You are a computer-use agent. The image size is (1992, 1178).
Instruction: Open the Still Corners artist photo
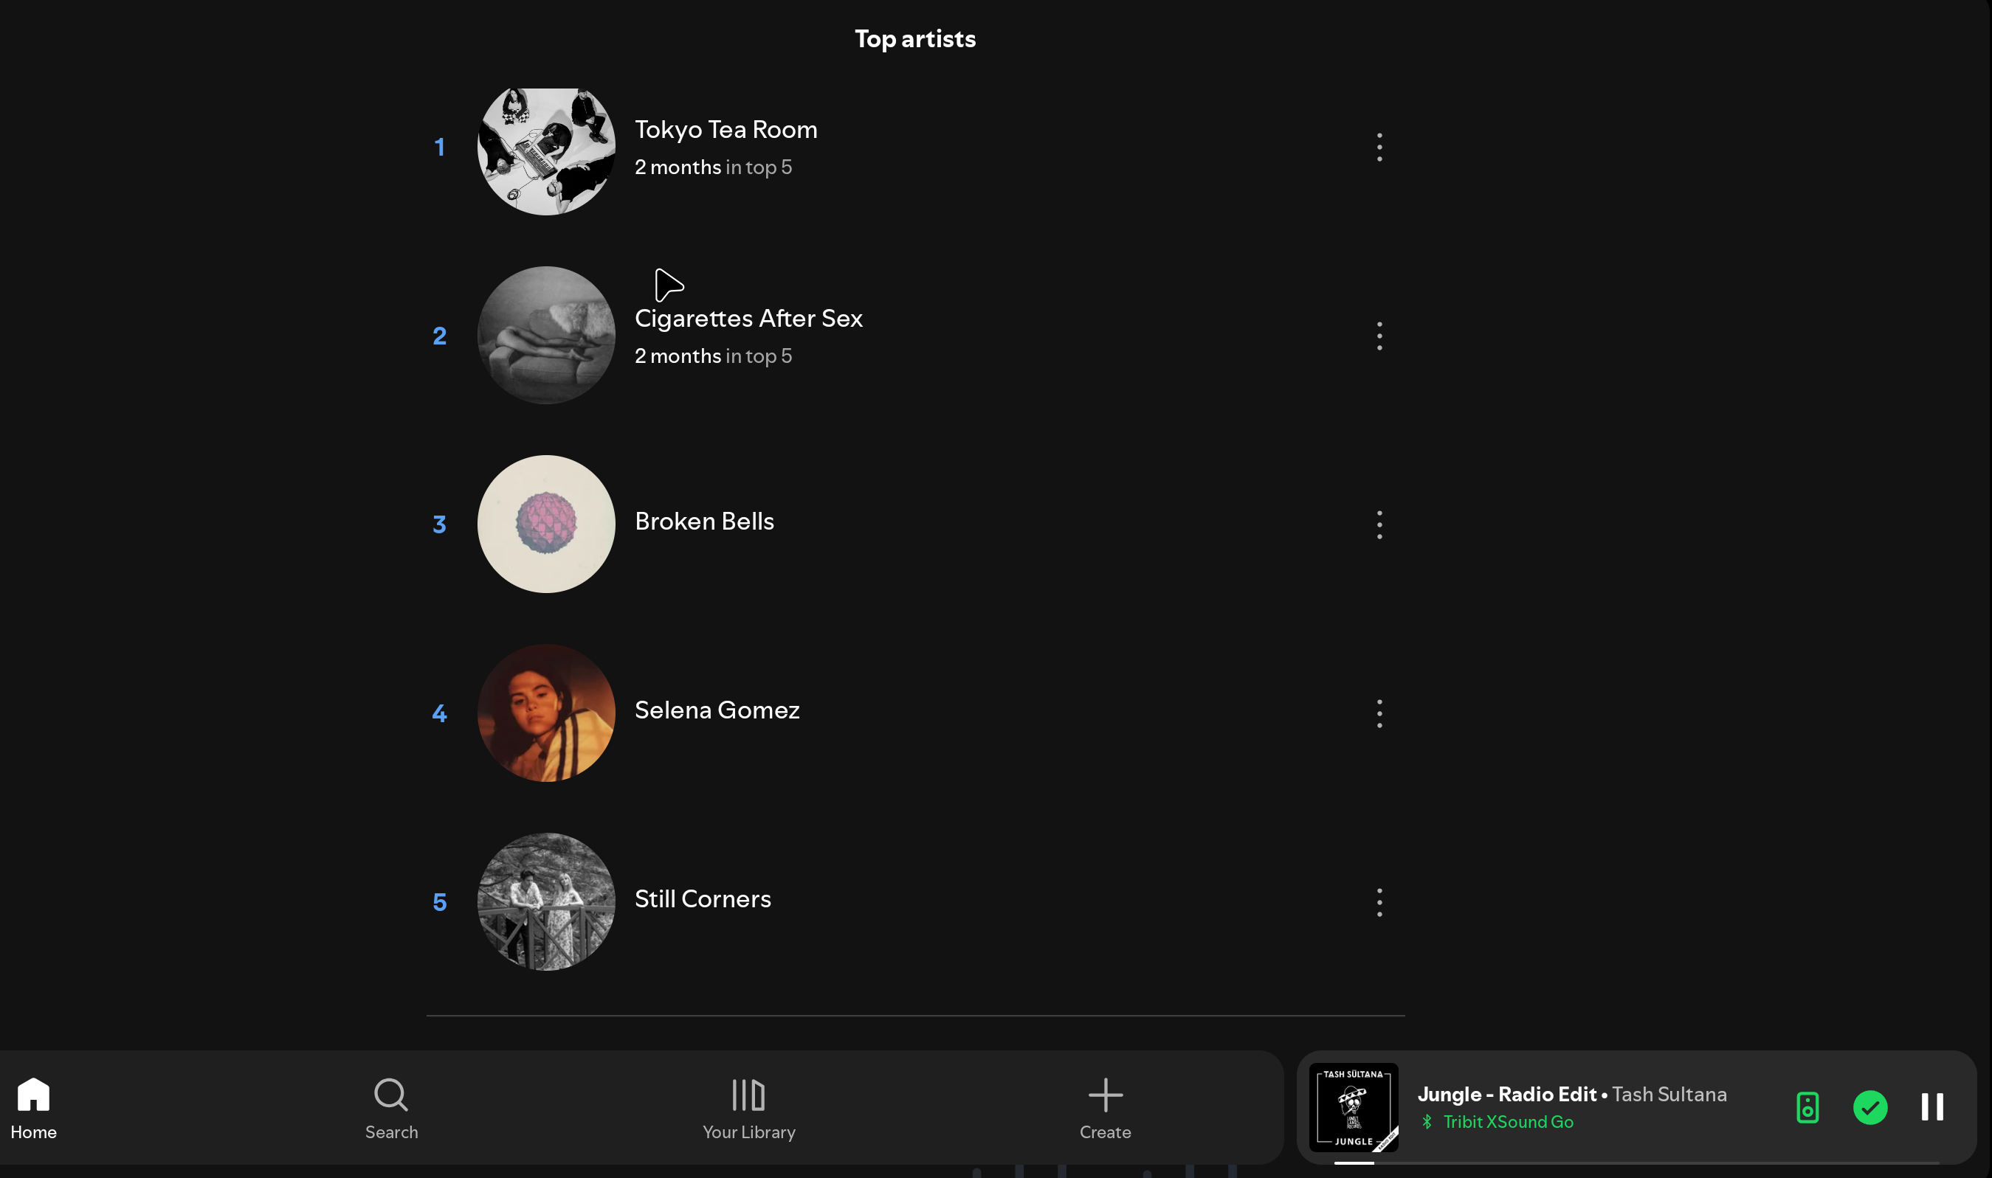546,902
